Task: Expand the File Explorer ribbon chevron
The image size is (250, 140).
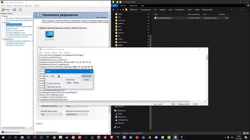Action: [245, 5]
